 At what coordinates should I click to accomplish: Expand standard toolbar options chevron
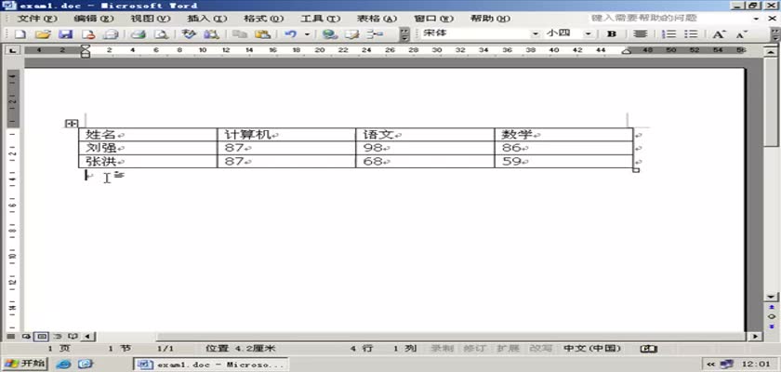coord(404,34)
